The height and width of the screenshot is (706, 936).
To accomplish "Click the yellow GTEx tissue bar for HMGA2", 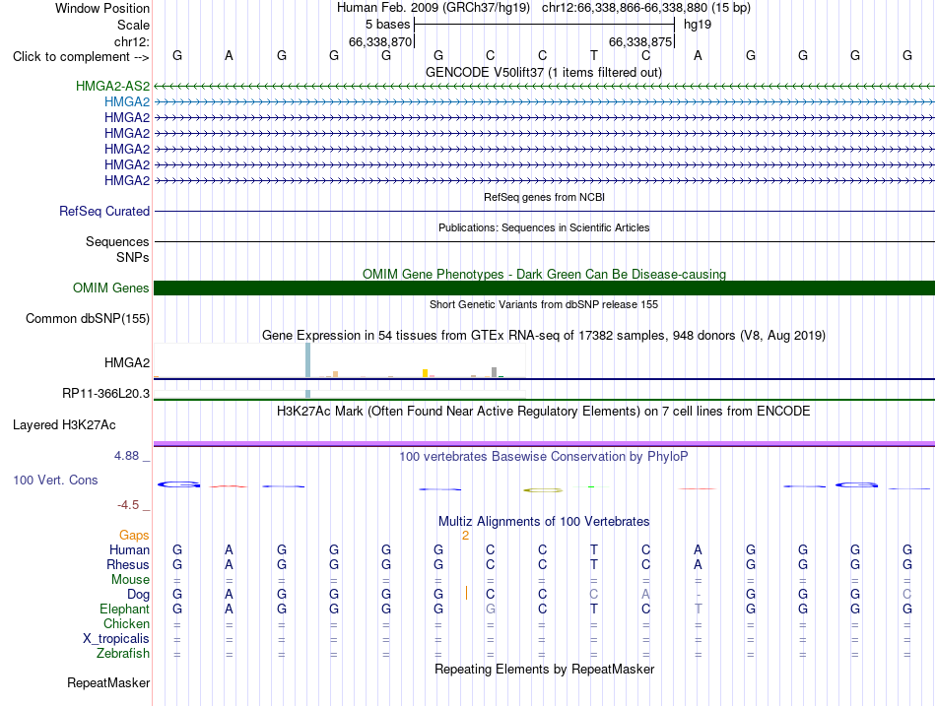I will pos(425,373).
